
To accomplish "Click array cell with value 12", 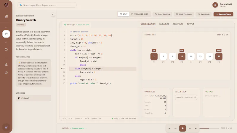I will pyautogui.click(x=182, y=56).
